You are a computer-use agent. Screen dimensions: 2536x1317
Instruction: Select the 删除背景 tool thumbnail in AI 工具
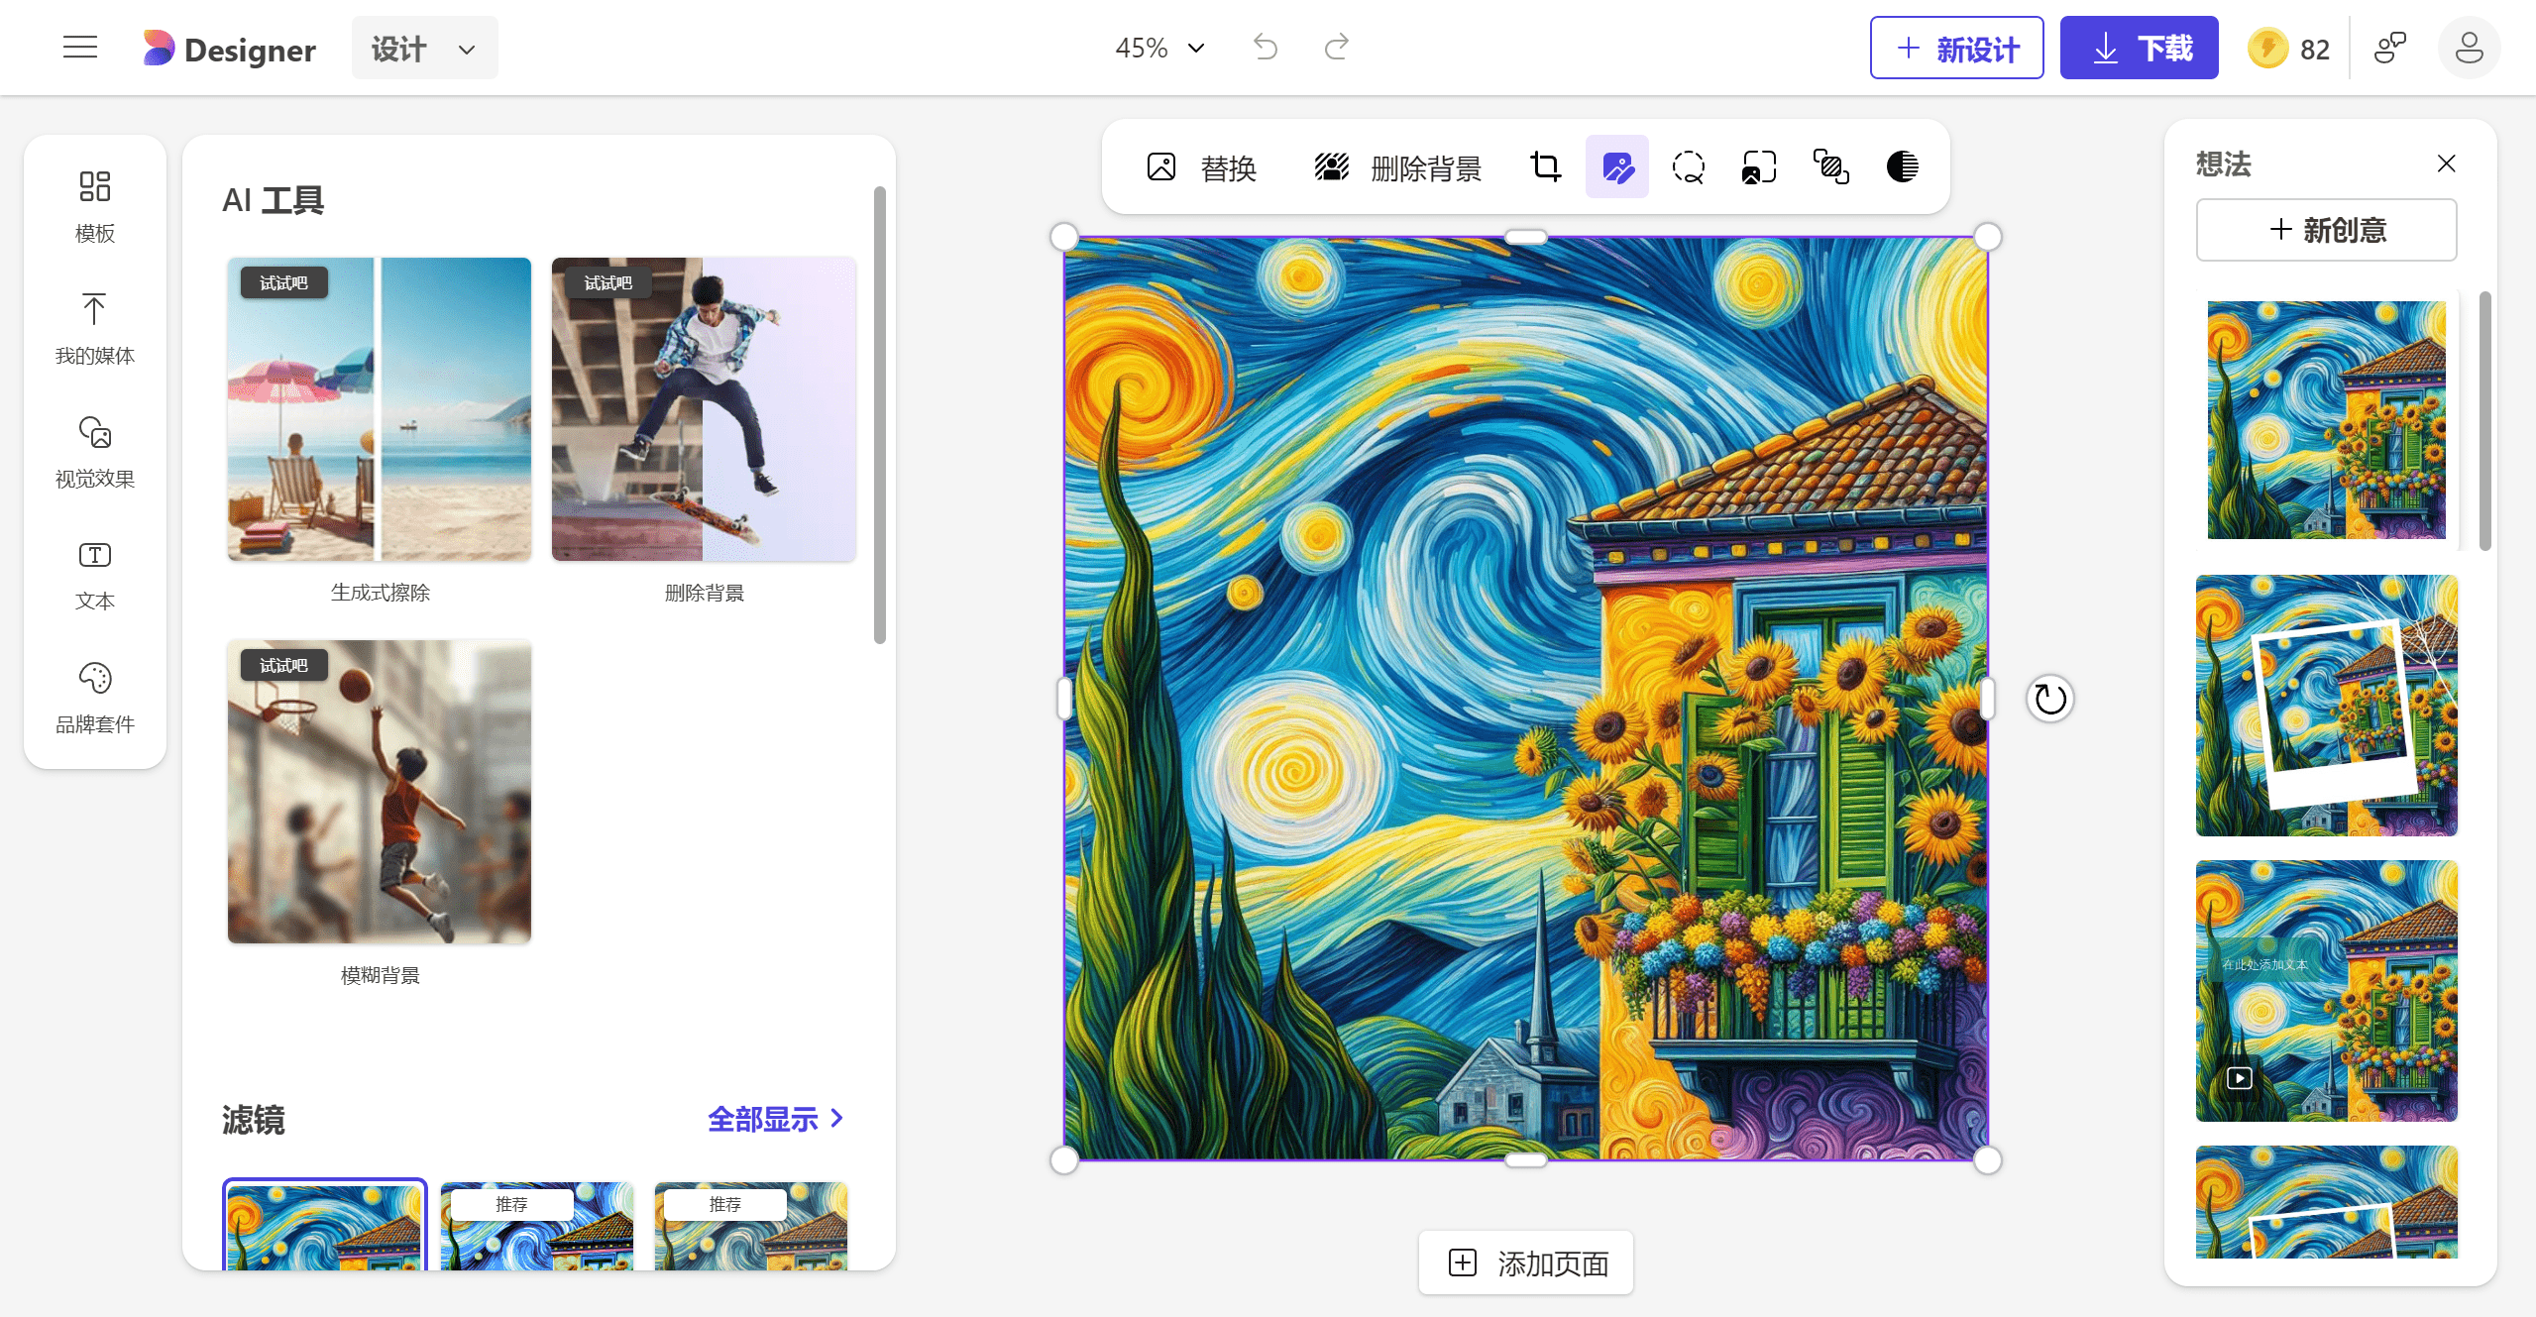click(704, 409)
